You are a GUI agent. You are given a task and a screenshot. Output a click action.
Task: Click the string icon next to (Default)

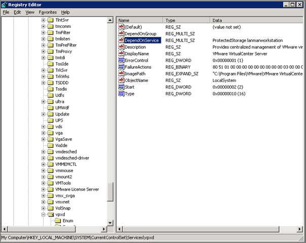pos(121,27)
